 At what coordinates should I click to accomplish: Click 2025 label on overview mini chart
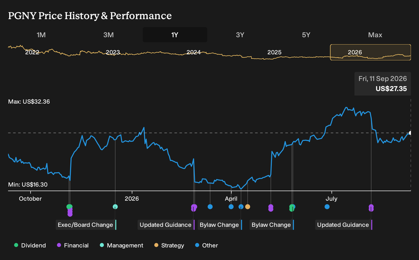[274, 52]
